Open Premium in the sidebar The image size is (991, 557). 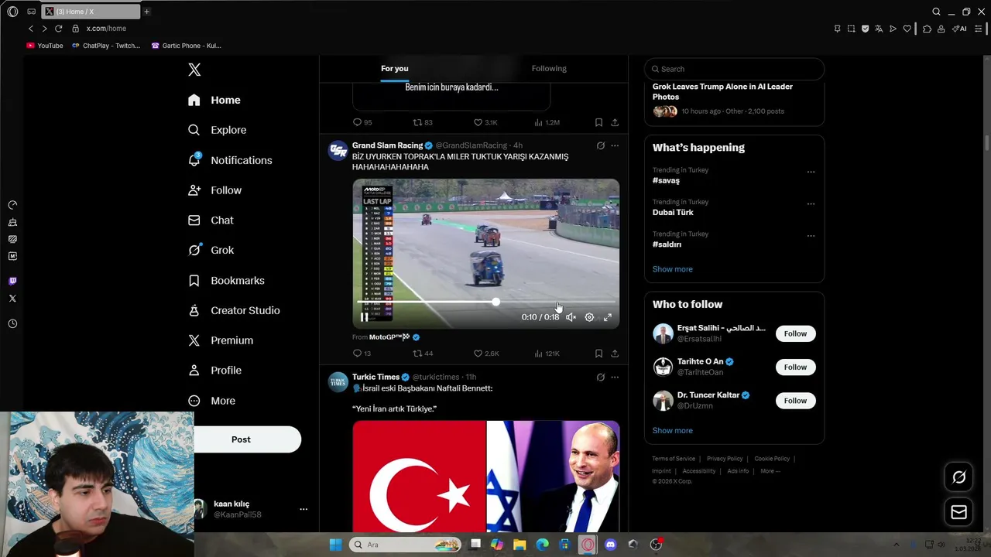point(221,340)
